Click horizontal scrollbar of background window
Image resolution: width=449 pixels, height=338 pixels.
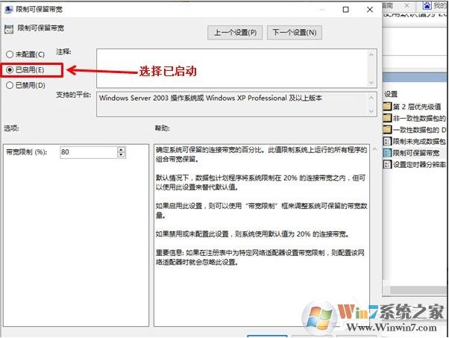[417, 290]
